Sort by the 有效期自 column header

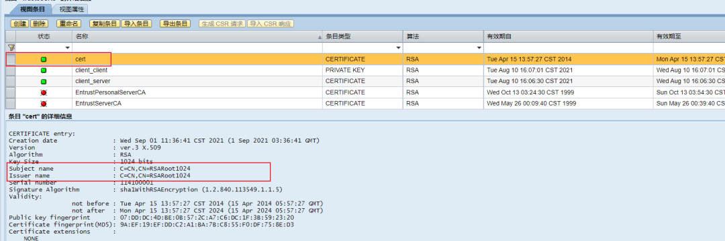pyautogui.click(x=569, y=36)
